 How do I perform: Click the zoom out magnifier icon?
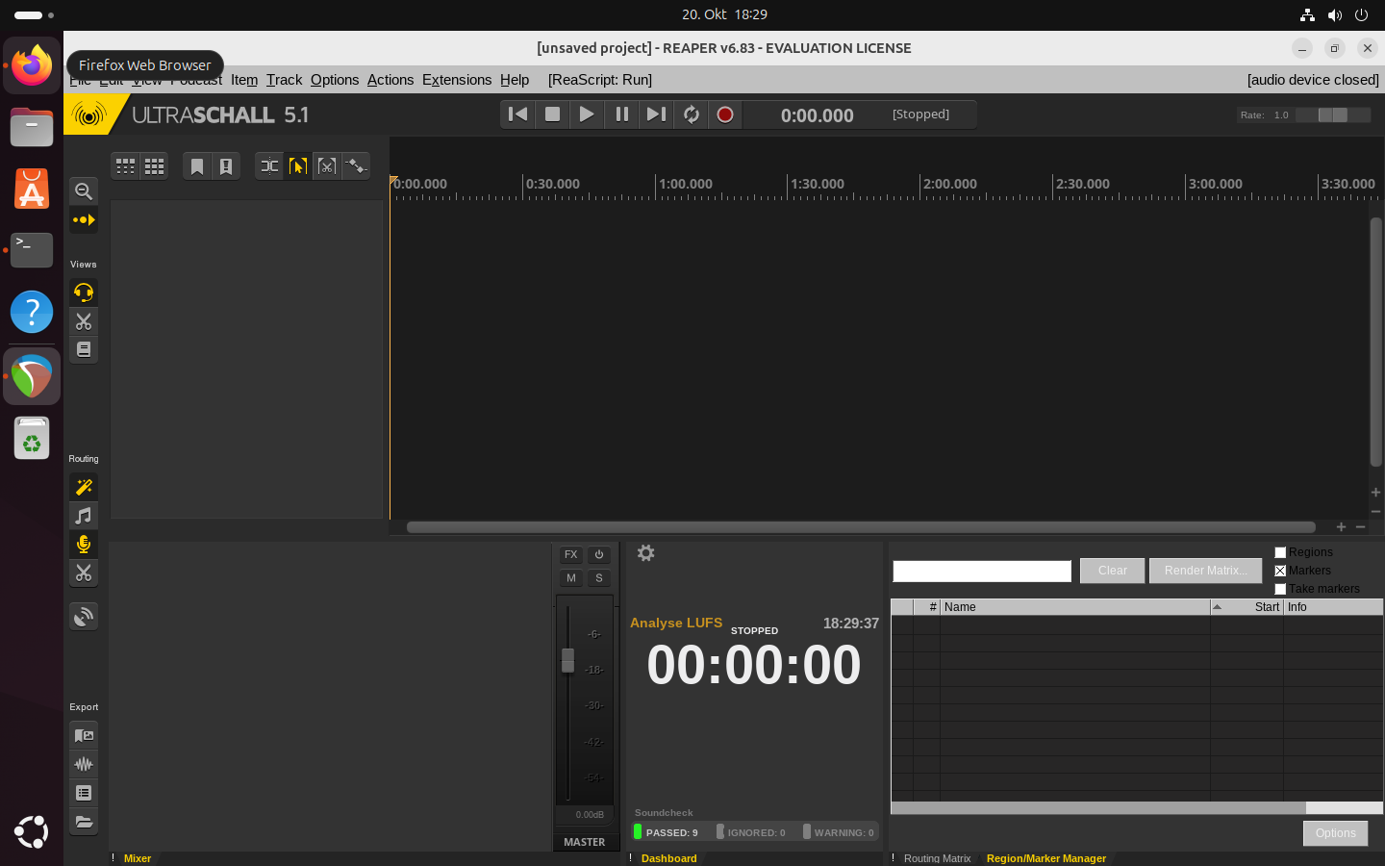84,191
